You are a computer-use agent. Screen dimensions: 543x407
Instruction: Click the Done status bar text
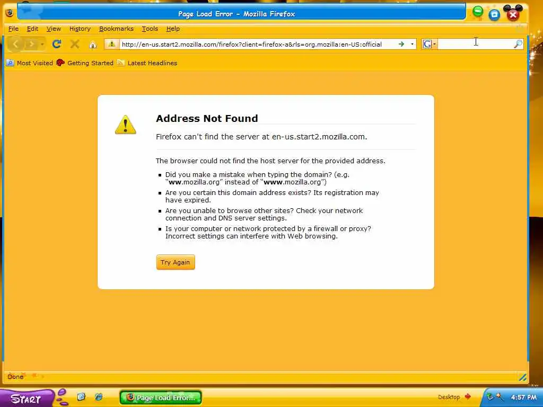pyautogui.click(x=15, y=377)
